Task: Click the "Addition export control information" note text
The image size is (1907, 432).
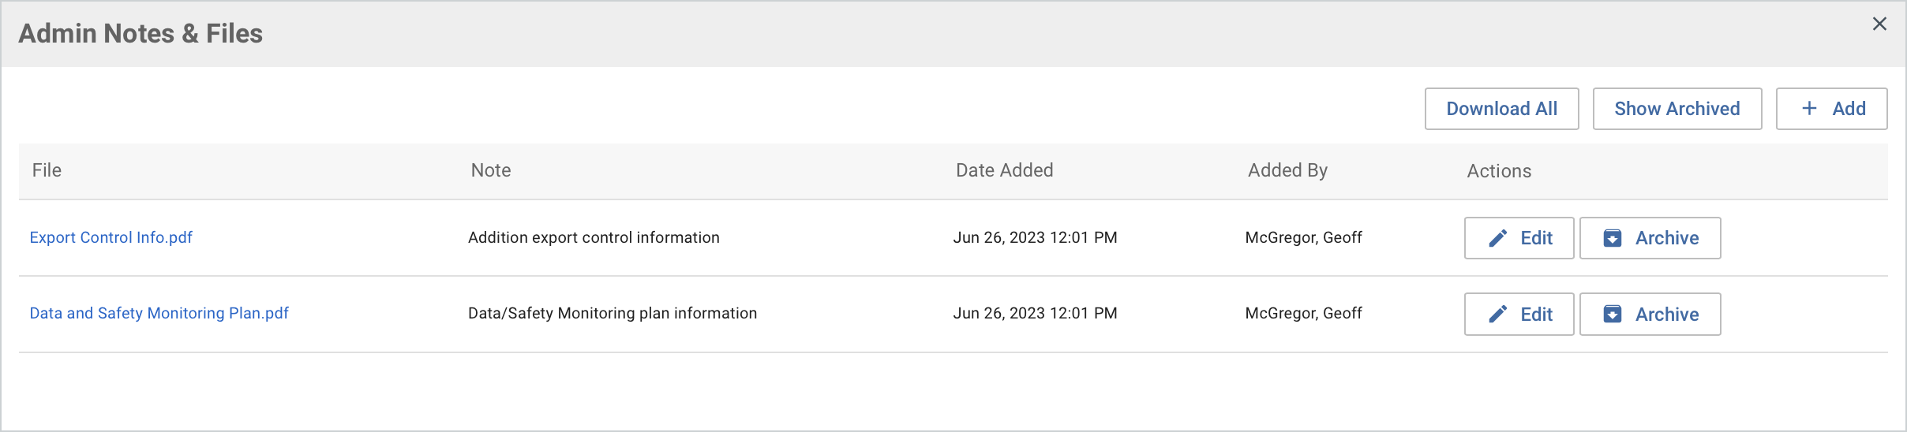Action: [594, 237]
